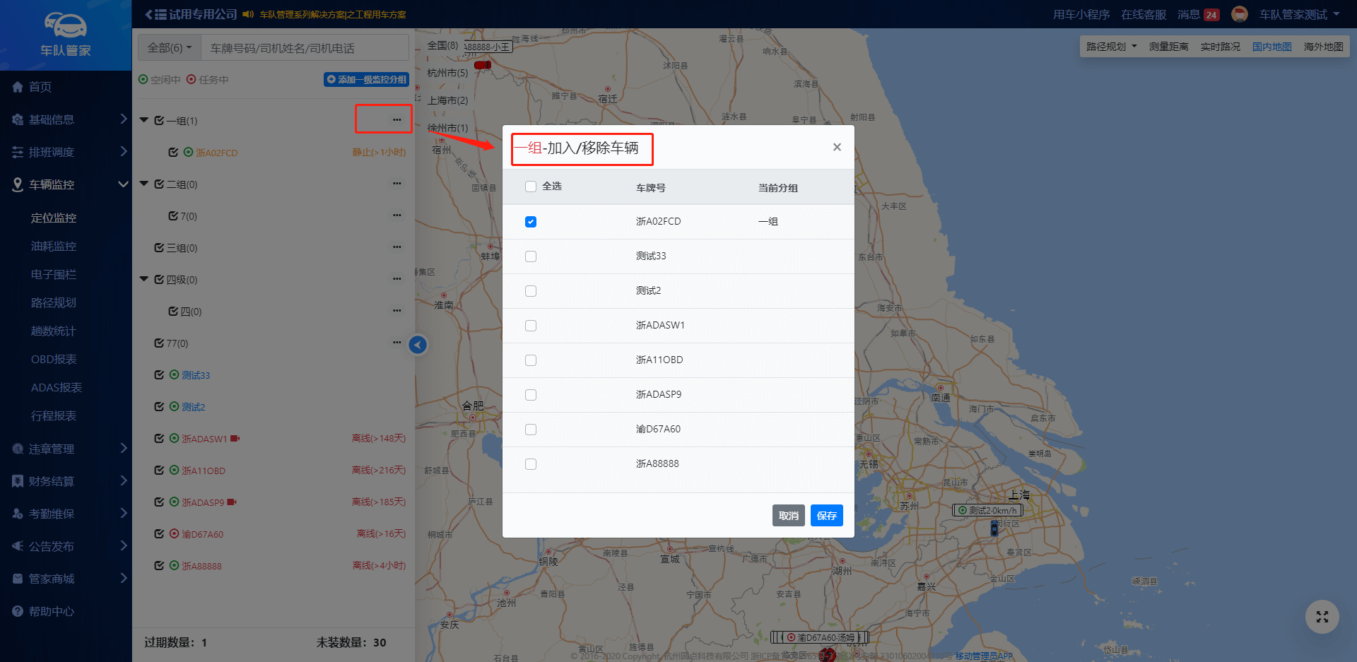
Task: Check the 渝D67A60 row checkbox
Action: click(531, 430)
